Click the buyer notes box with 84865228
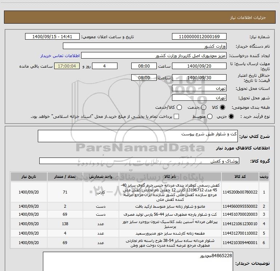Viewport: 280px width, 271px height. [138, 261]
